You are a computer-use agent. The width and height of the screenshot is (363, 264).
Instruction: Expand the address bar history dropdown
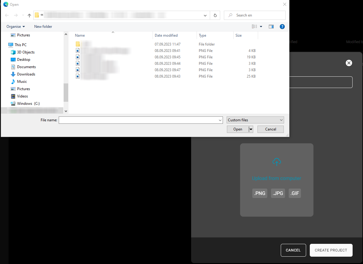pyautogui.click(x=205, y=15)
